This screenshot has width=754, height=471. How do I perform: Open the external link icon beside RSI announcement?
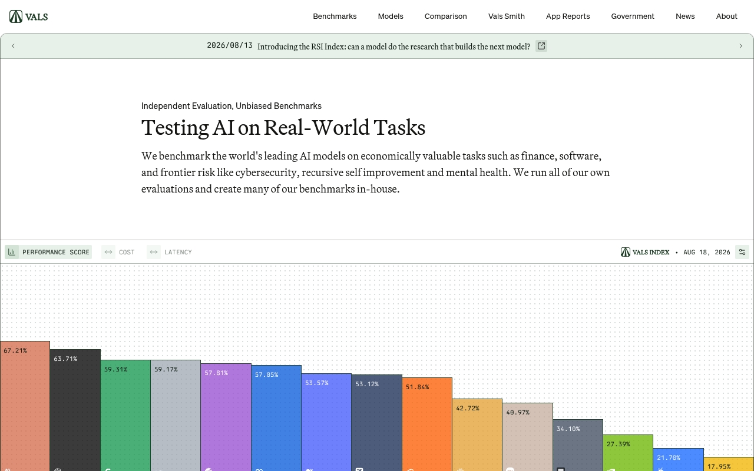(541, 46)
